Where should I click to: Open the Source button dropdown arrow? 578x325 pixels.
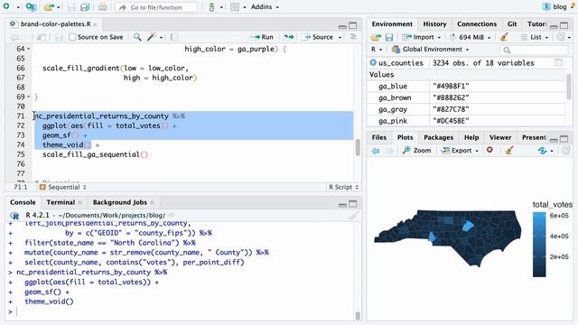point(340,37)
